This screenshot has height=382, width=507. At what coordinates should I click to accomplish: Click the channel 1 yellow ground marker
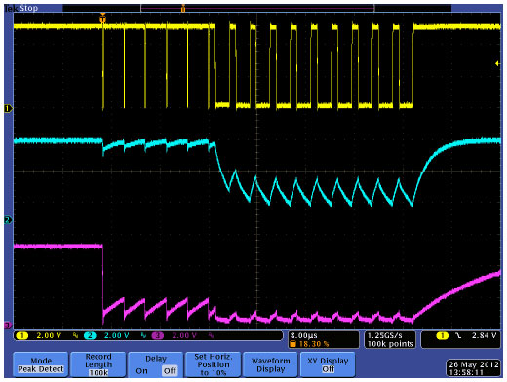pyautogui.click(x=8, y=109)
